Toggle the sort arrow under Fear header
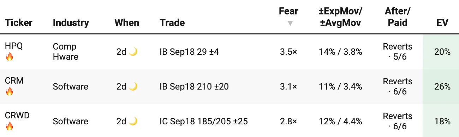 [x=290, y=24]
